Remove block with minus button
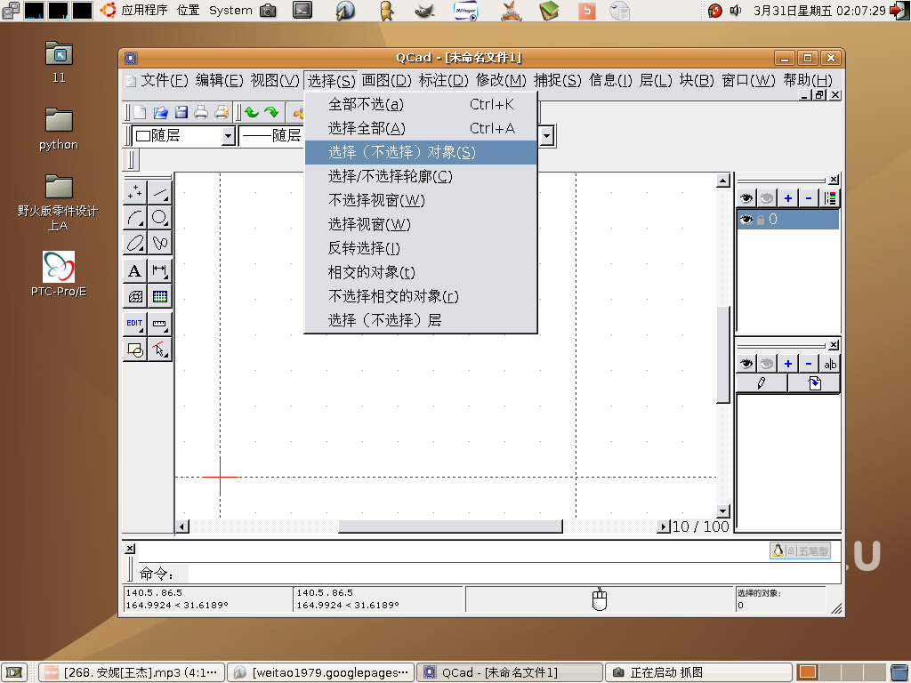The image size is (911, 683). coord(808,364)
